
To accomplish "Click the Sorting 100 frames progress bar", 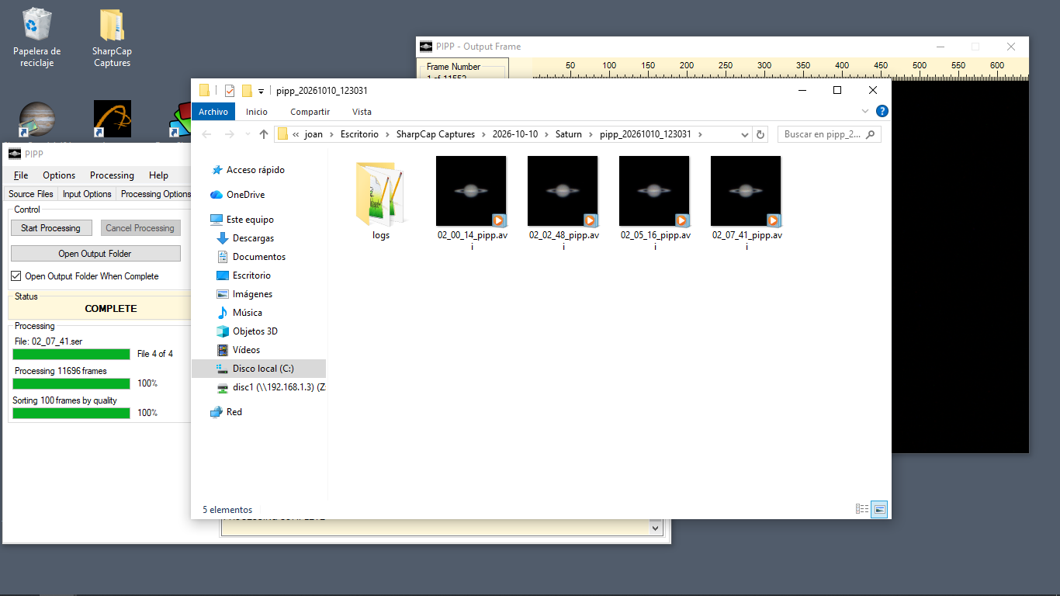I will click(71, 413).
